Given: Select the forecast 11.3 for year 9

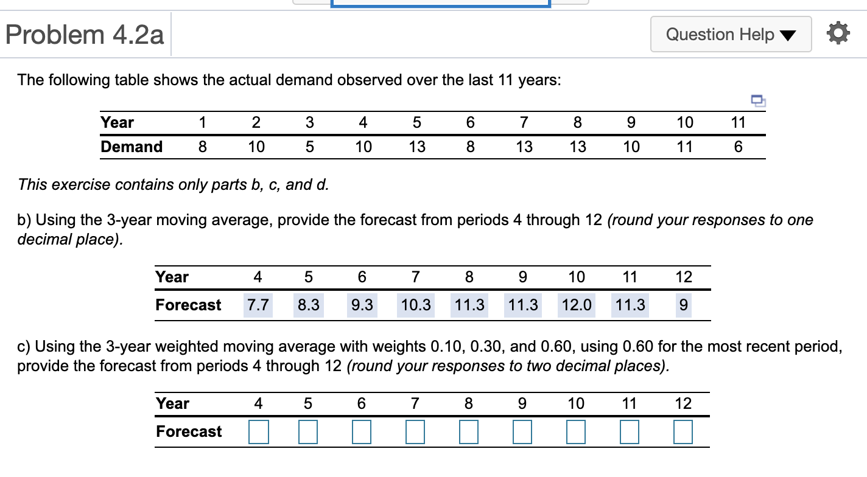Looking at the screenshot, I should click(522, 305).
